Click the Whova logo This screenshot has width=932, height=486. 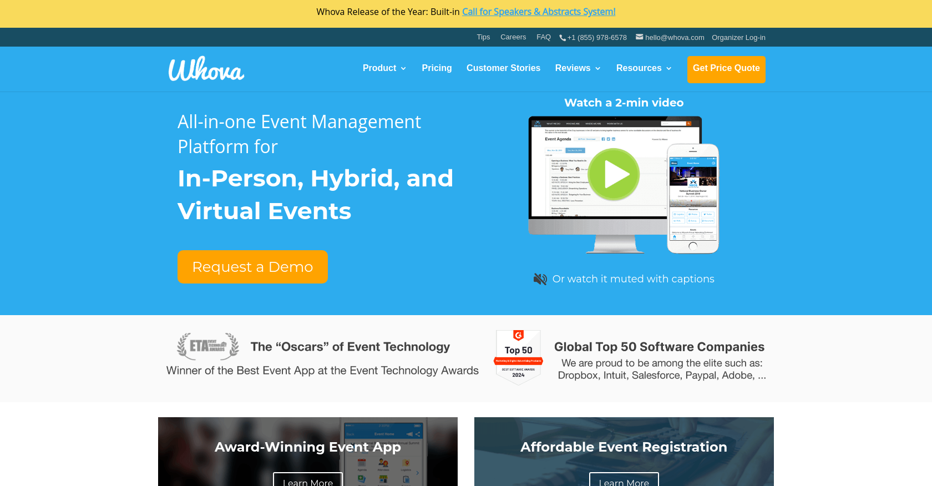pos(206,69)
